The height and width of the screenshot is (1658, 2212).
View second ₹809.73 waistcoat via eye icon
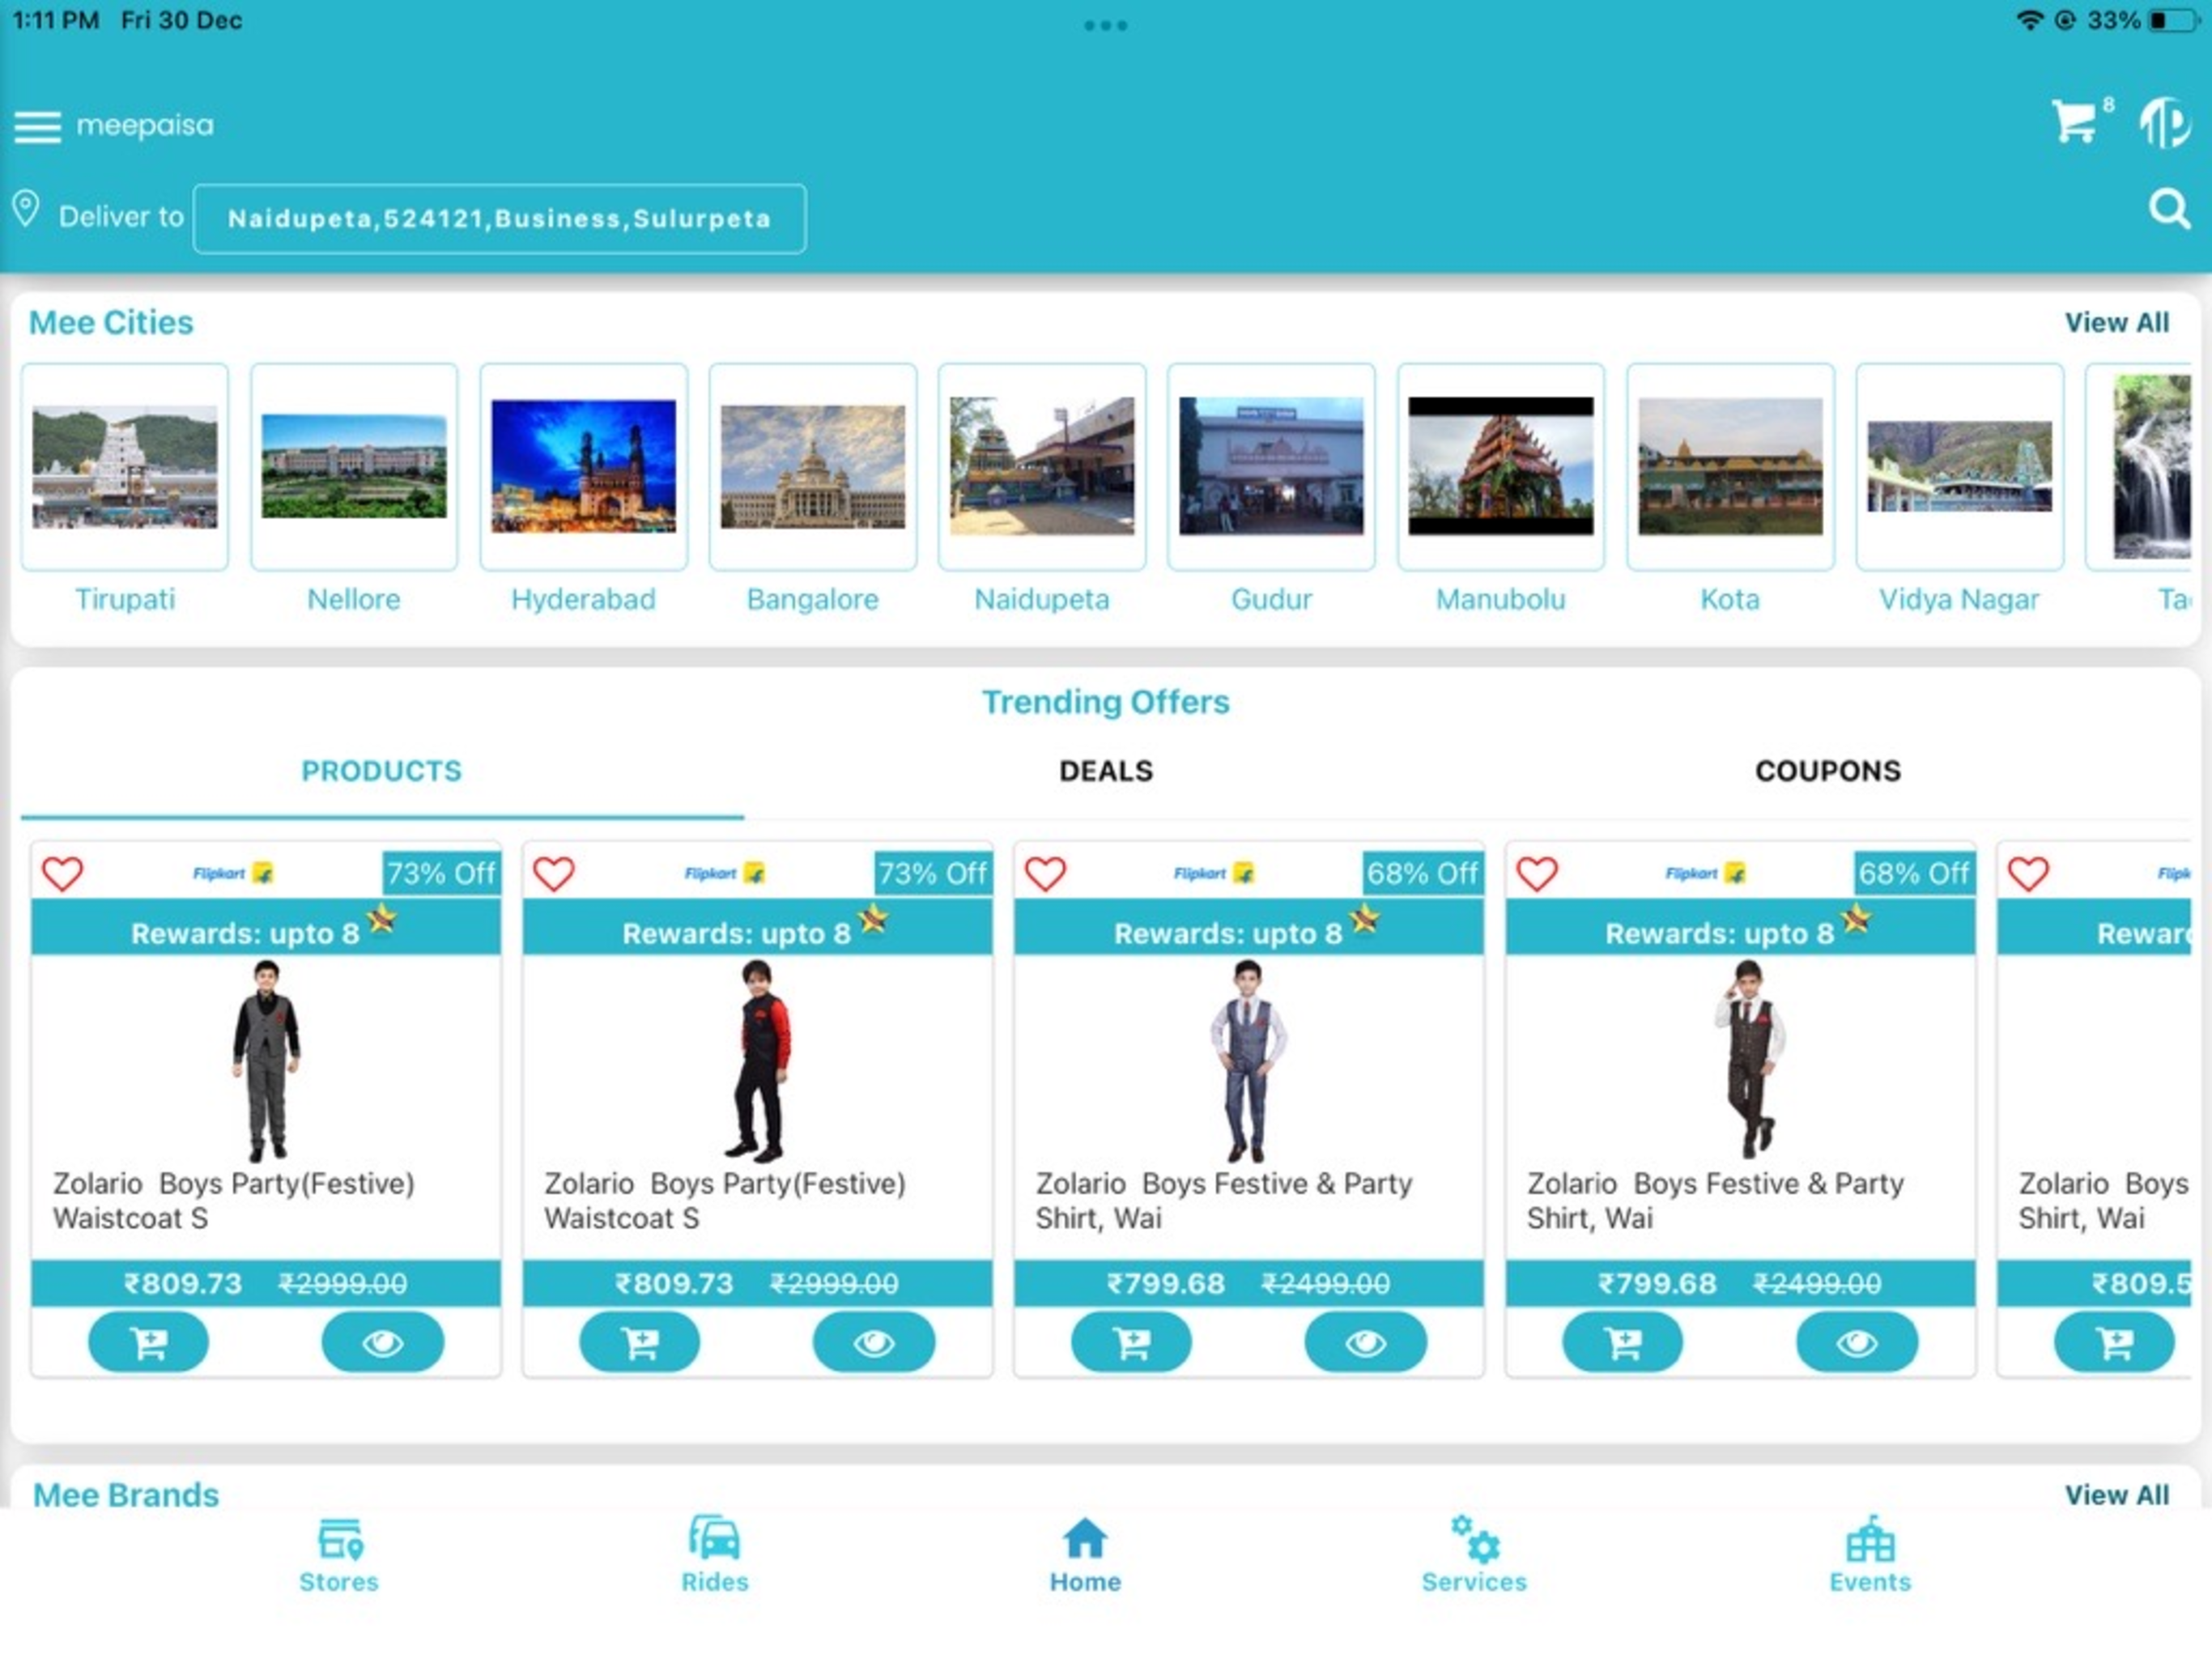tap(874, 1342)
